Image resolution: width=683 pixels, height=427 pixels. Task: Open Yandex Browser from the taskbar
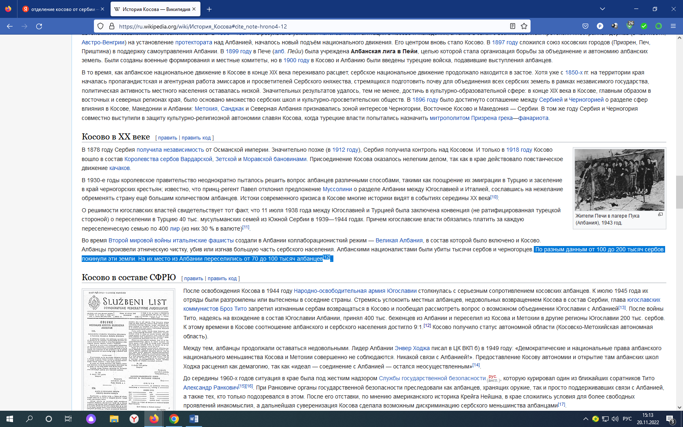click(134, 419)
